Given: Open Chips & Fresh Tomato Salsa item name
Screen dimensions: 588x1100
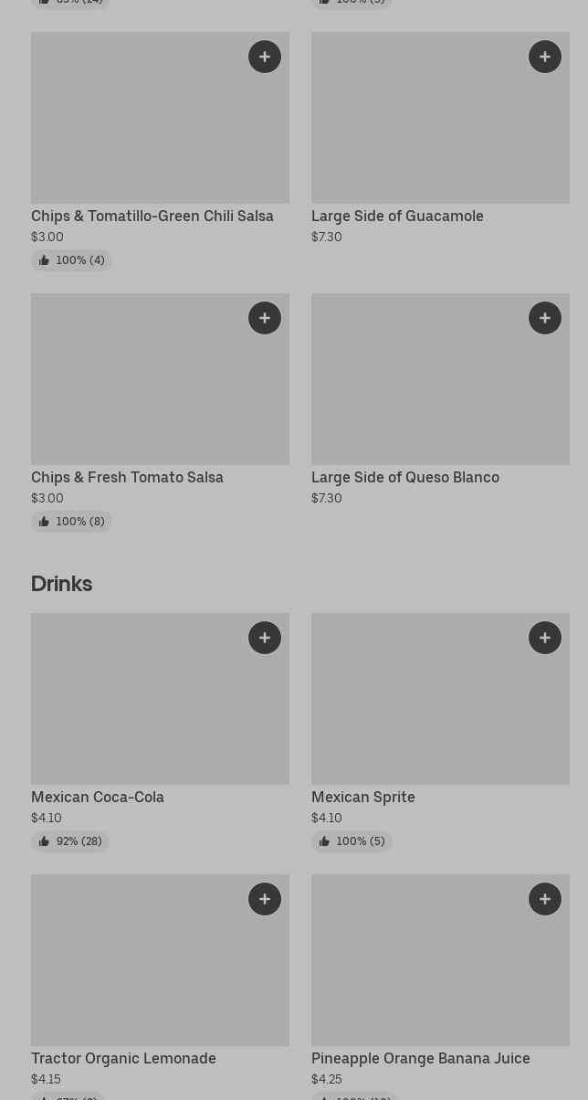Looking at the screenshot, I should click(x=127, y=478).
